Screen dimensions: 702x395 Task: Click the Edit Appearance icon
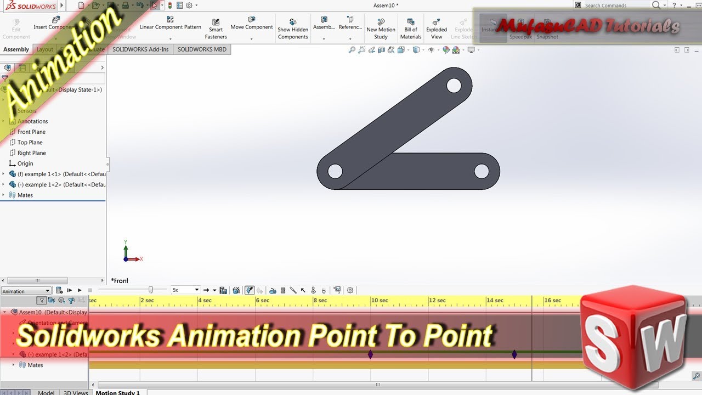[x=446, y=49]
